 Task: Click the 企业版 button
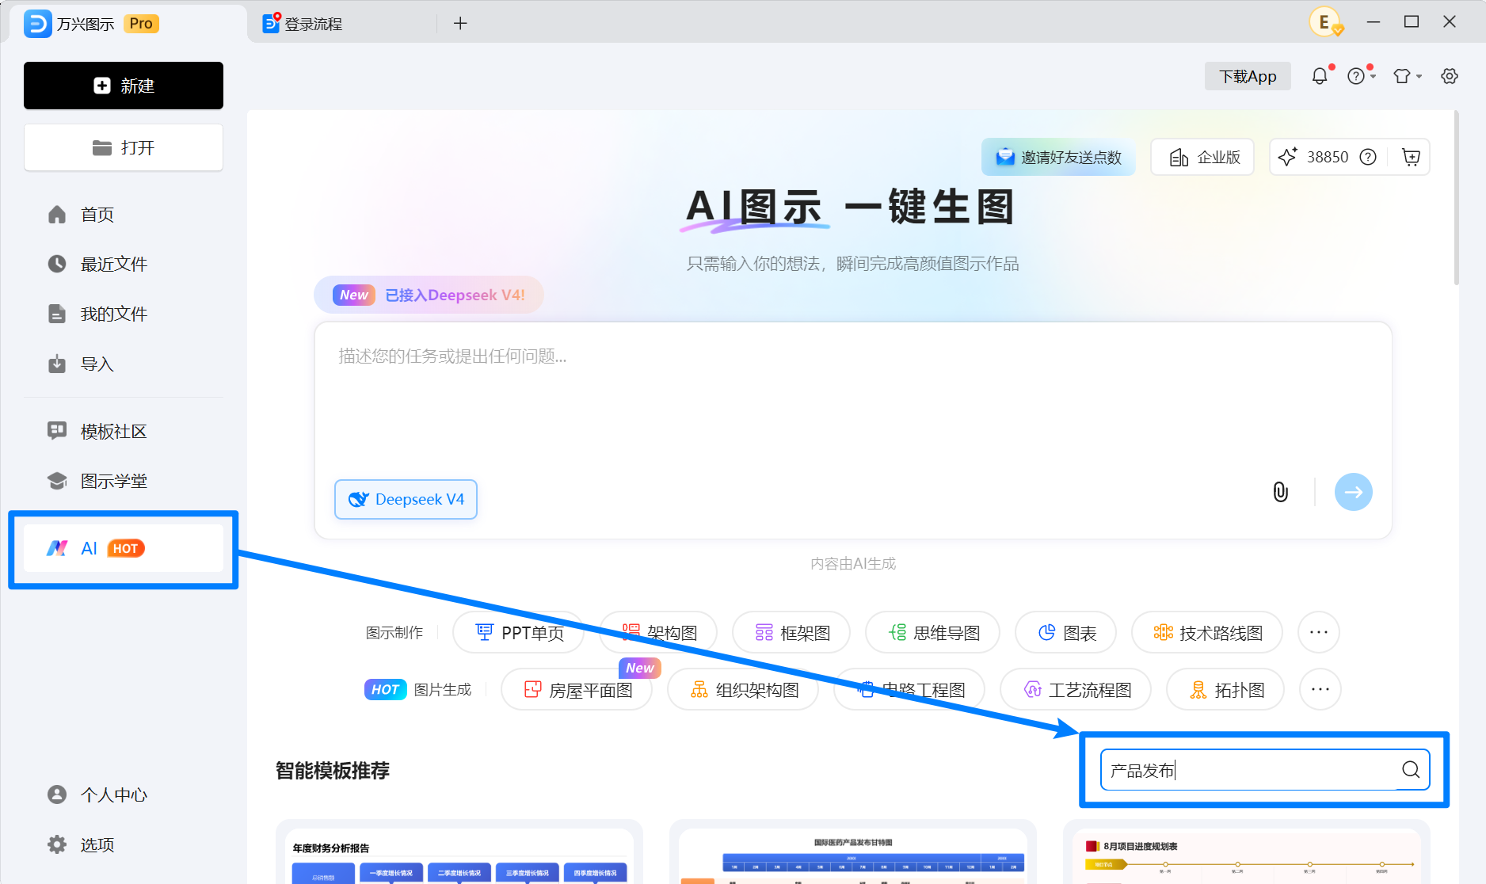pyautogui.click(x=1202, y=157)
